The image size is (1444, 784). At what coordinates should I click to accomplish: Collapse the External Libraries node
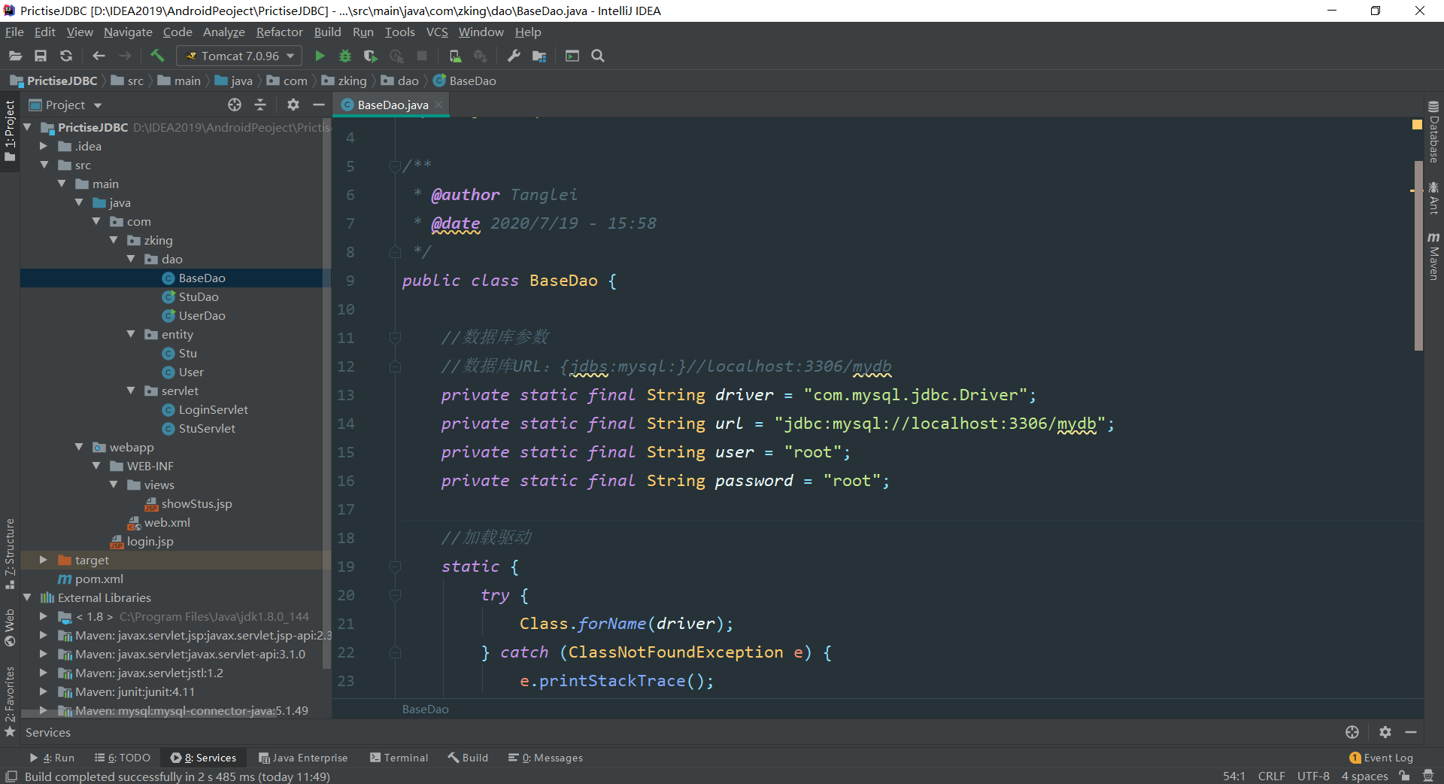pos(27,597)
